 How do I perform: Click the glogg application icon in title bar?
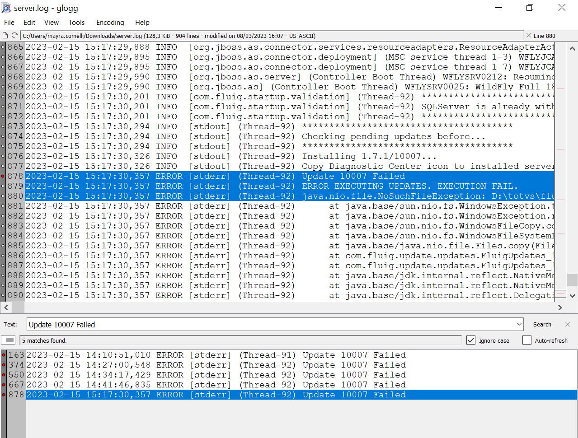6,8
